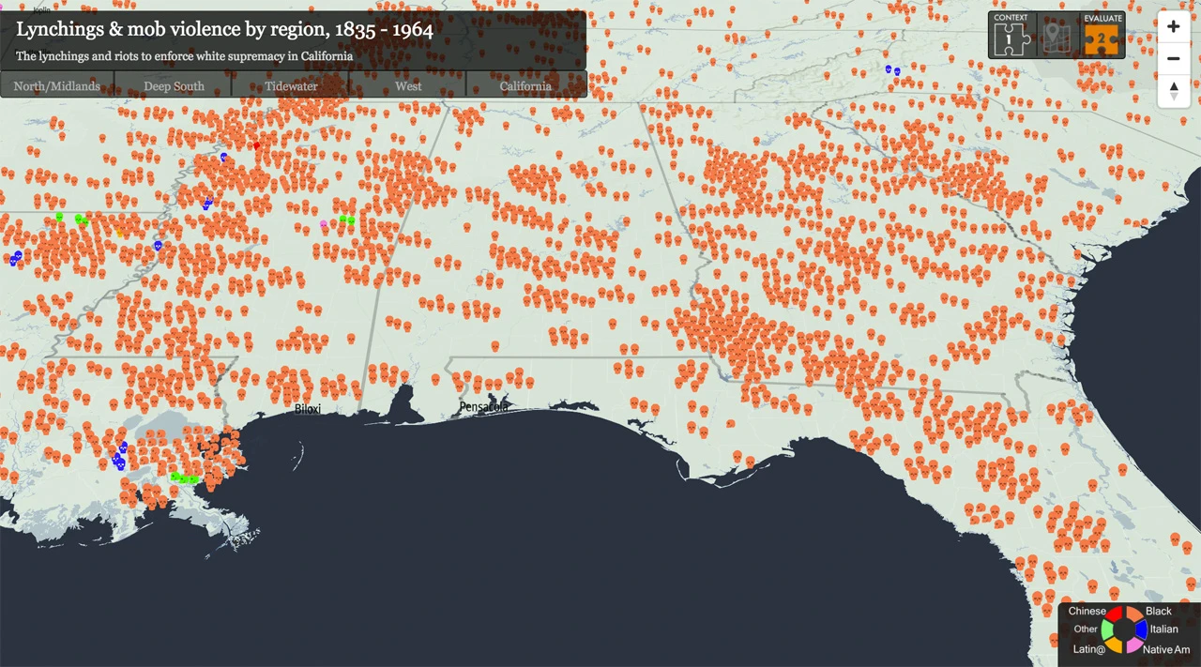Click the North/Midlands region button
This screenshot has height=667, width=1201.
point(56,85)
